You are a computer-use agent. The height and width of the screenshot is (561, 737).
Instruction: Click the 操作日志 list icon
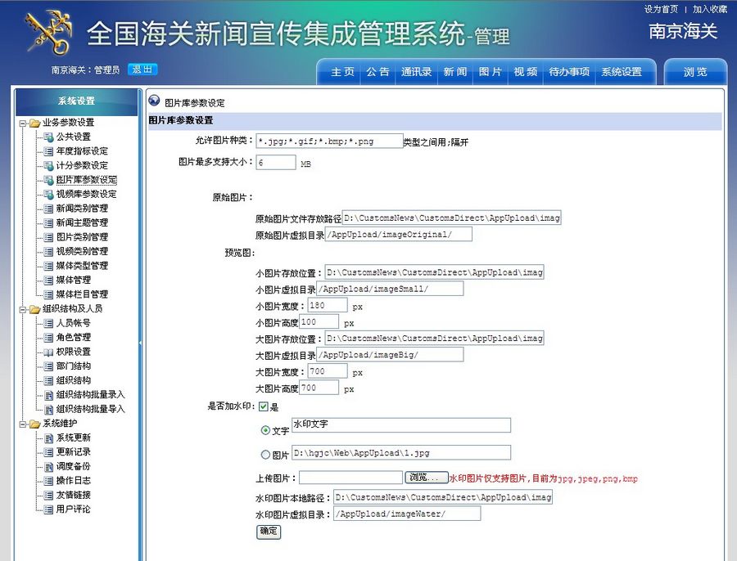point(48,481)
